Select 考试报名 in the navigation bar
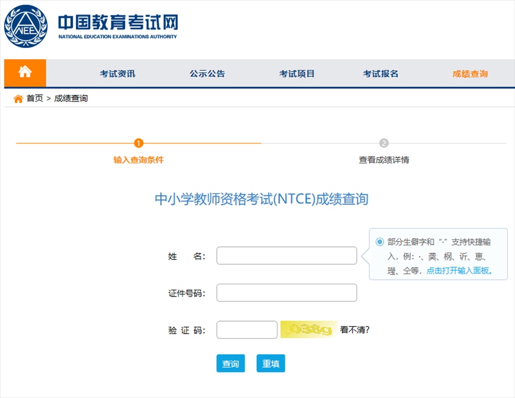Screen dimensions: 515x398 (x=380, y=74)
